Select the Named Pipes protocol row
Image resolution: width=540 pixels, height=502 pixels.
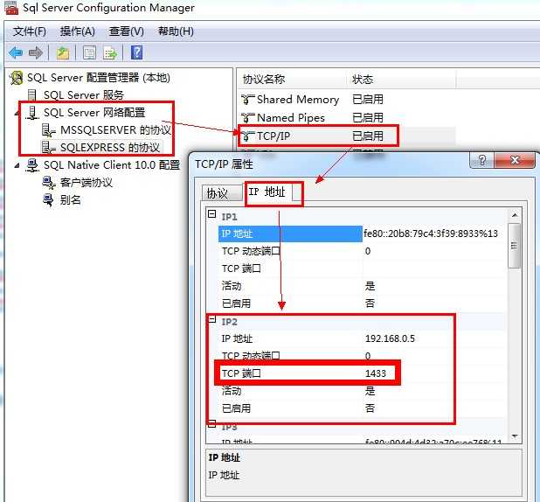click(x=346, y=118)
